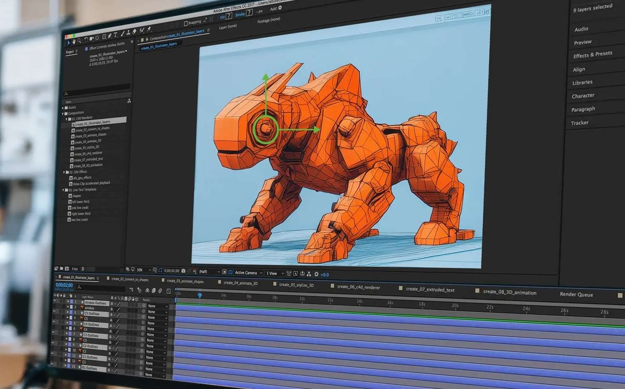The height and width of the screenshot is (389, 625).
Task: Toggle visibility eye of C3 Outlines layer
Action: pyautogui.click(x=53, y=332)
